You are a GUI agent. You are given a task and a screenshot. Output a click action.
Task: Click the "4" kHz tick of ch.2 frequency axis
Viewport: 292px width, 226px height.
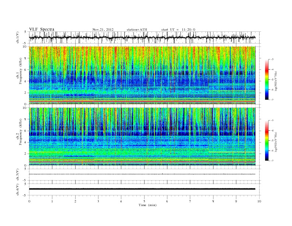(26, 142)
